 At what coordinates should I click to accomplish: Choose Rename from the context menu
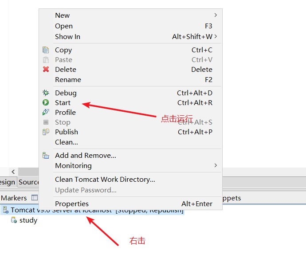(x=130, y=79)
